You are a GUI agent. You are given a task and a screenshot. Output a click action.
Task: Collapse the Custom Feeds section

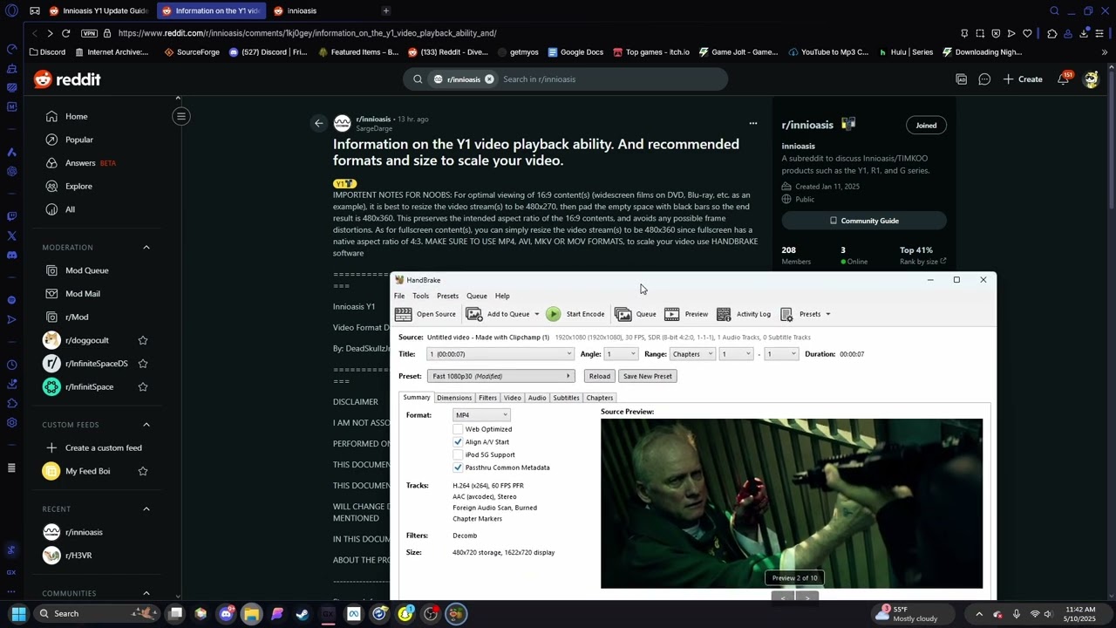146,425
